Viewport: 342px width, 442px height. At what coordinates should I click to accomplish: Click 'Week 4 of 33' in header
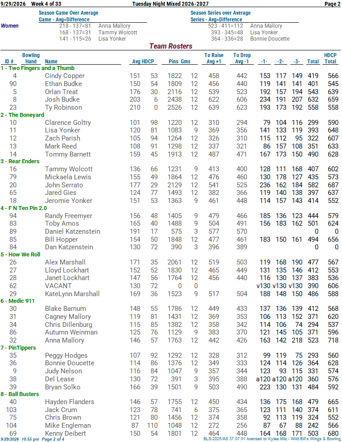[x=46, y=4]
